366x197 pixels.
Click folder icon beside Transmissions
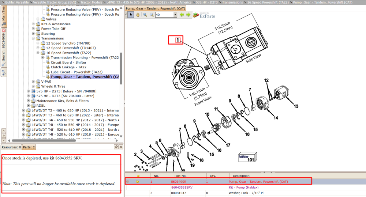coord(38,38)
